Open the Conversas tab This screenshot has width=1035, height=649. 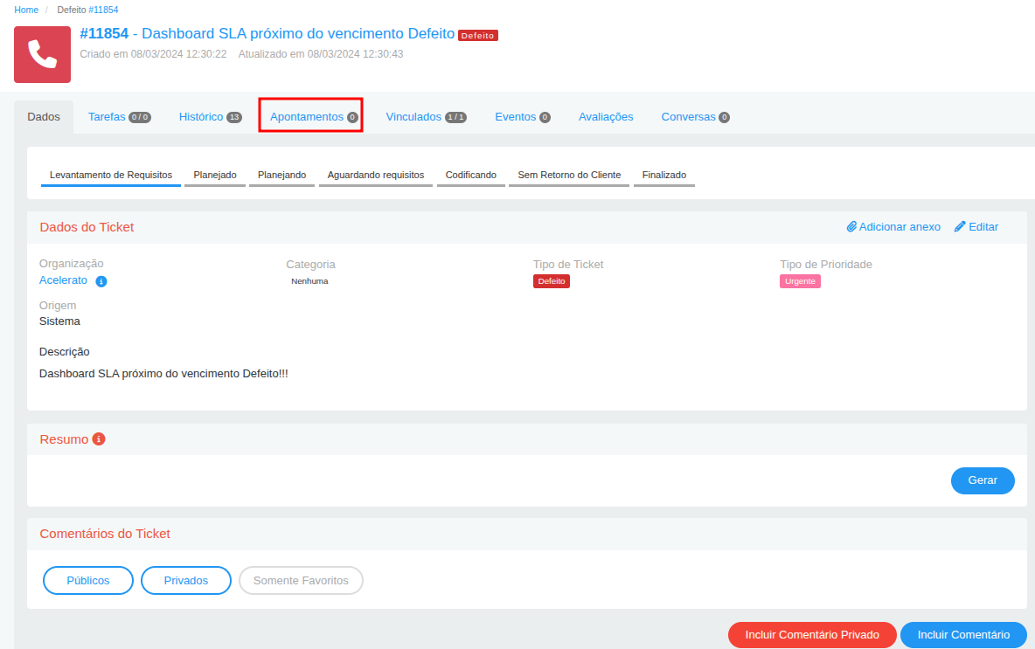coord(695,117)
